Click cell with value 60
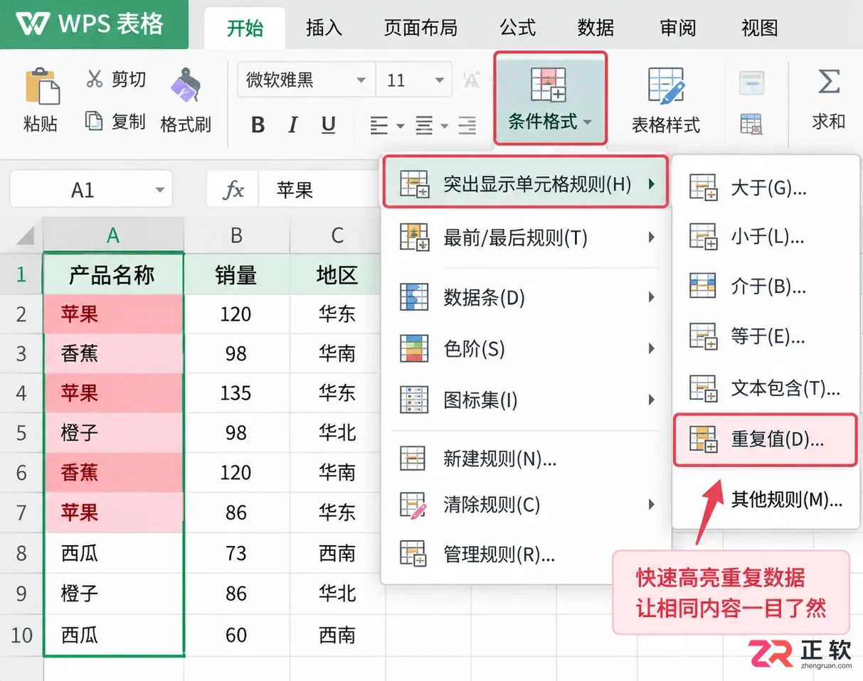The width and height of the screenshot is (863, 681). (x=236, y=635)
